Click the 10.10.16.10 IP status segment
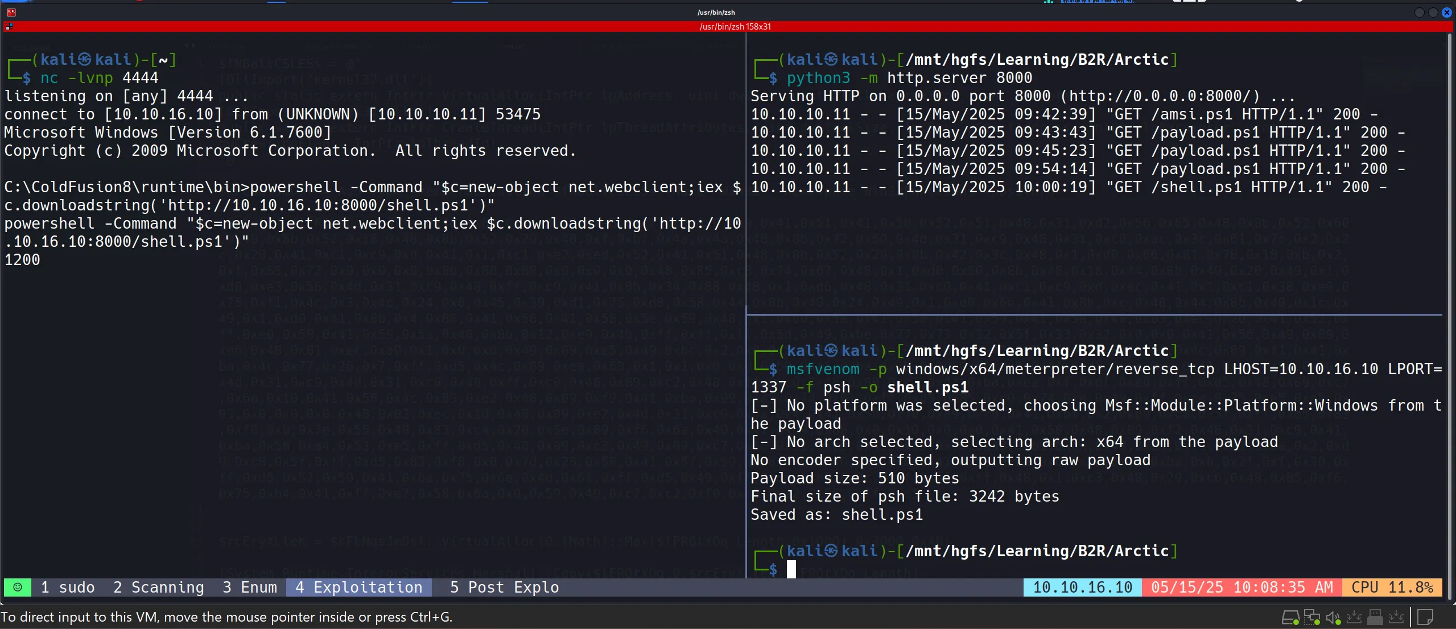 coord(1082,587)
